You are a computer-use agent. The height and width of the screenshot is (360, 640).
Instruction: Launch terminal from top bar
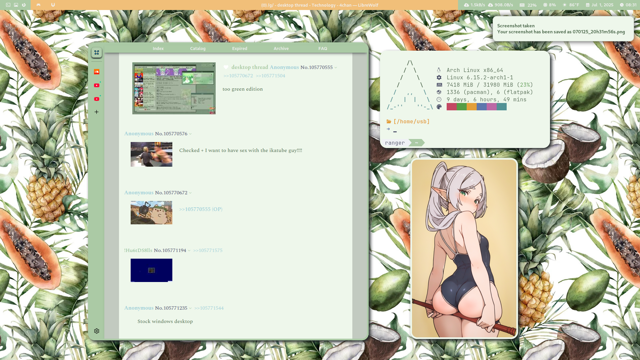tap(8, 5)
